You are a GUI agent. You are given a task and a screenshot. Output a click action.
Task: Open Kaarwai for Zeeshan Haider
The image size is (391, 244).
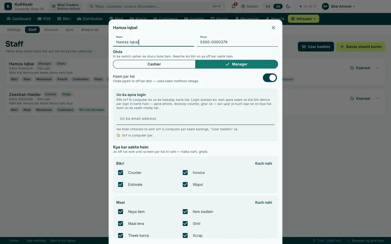(x=360, y=98)
